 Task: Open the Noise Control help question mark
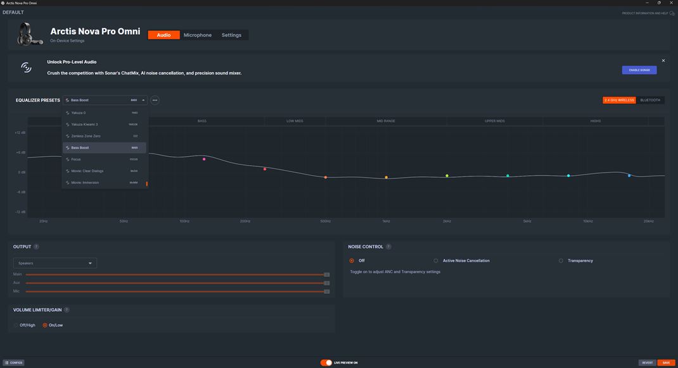[388, 247]
